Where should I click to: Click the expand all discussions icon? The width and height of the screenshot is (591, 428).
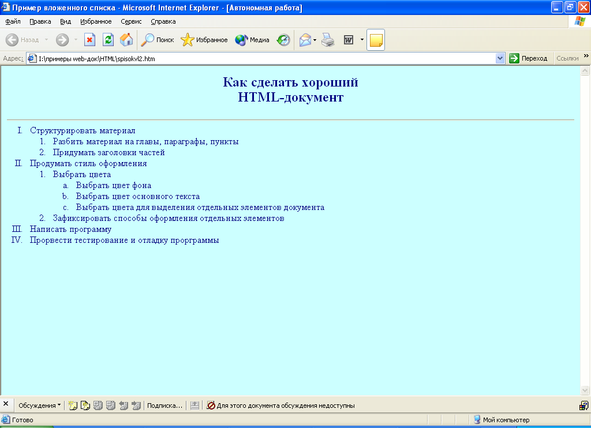pyautogui.click(x=98, y=406)
